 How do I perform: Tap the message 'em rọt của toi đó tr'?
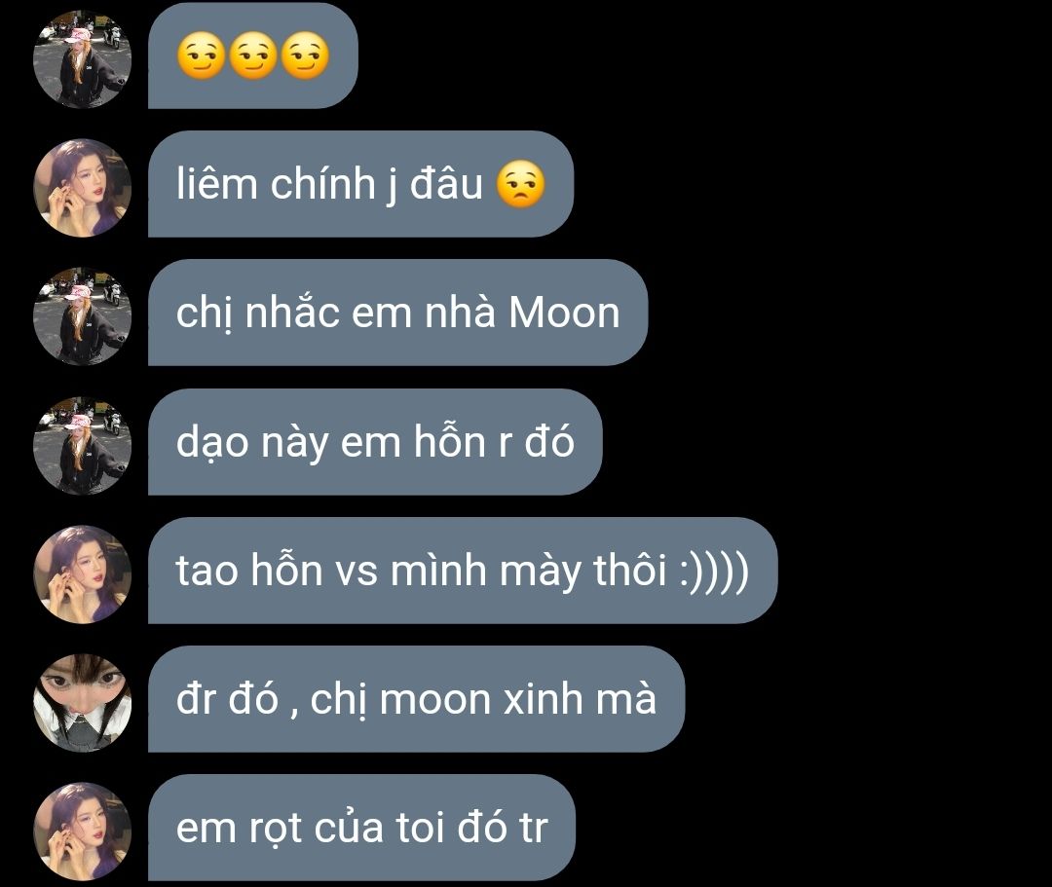(361, 828)
